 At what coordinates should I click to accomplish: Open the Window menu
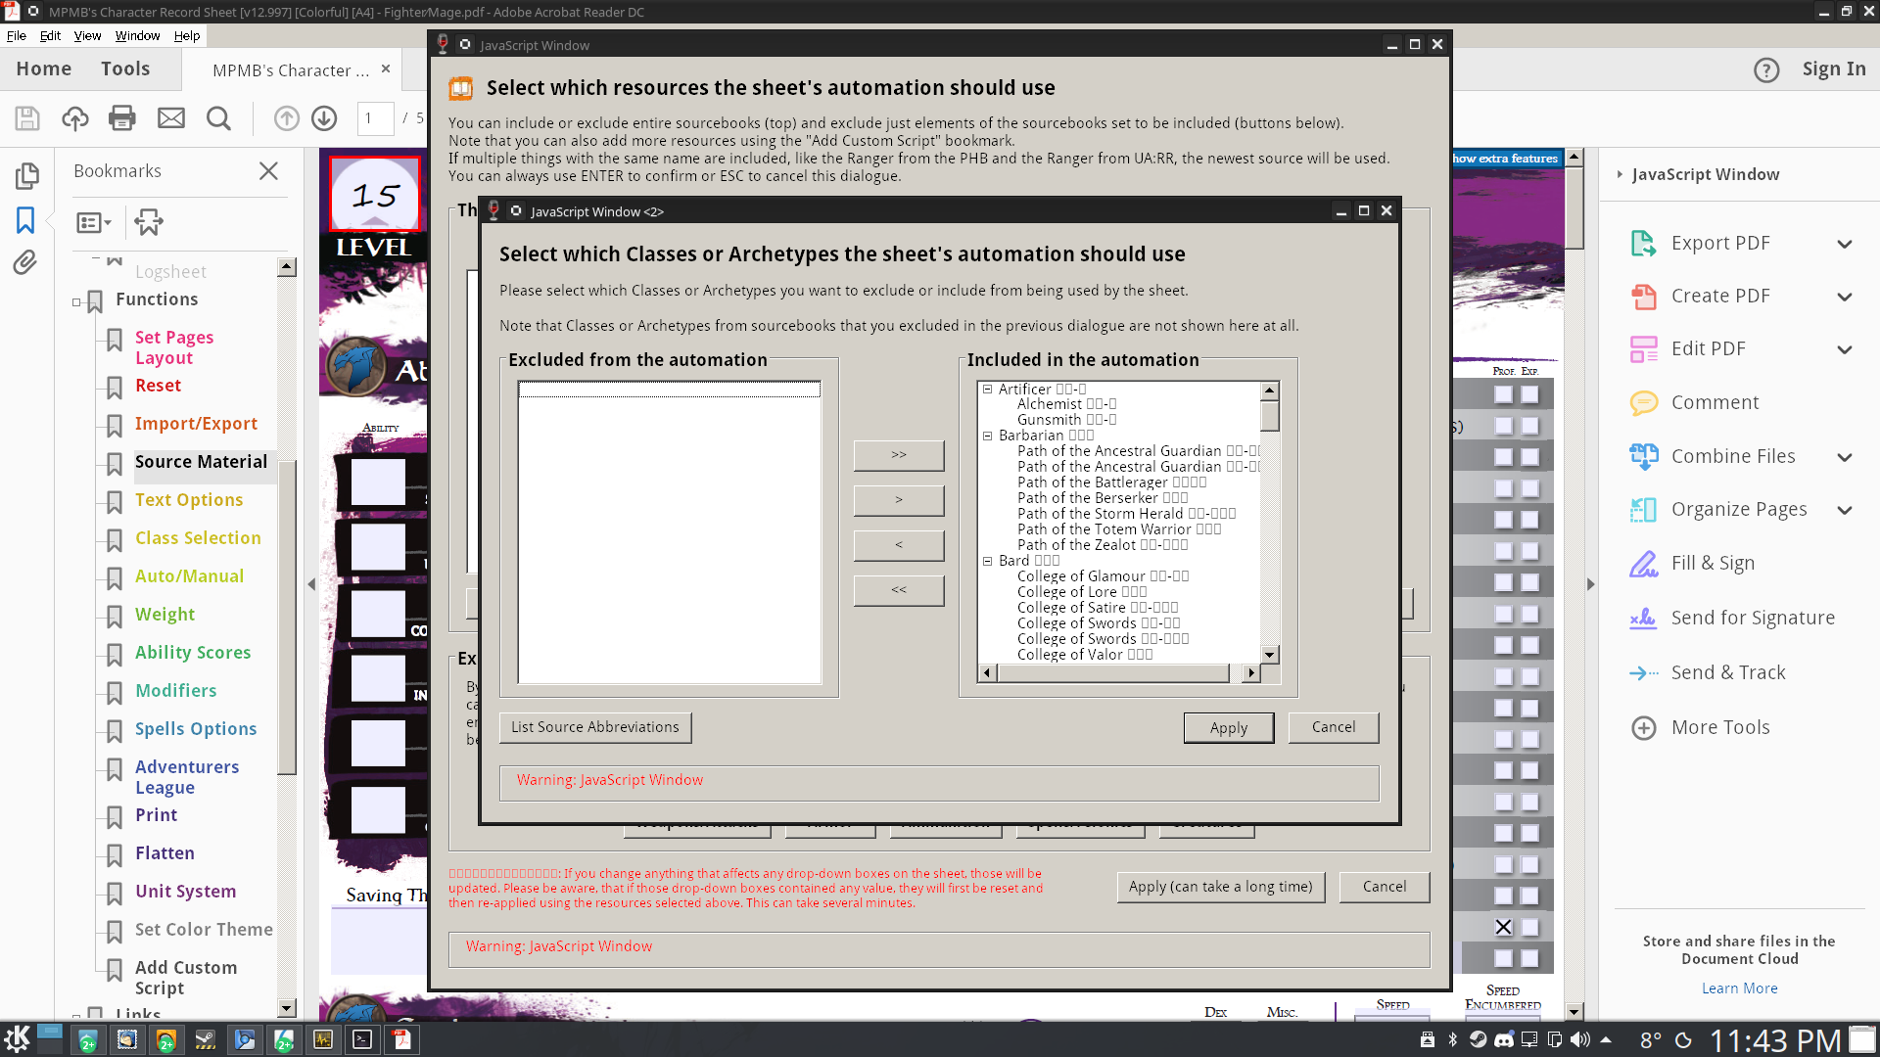coord(137,36)
